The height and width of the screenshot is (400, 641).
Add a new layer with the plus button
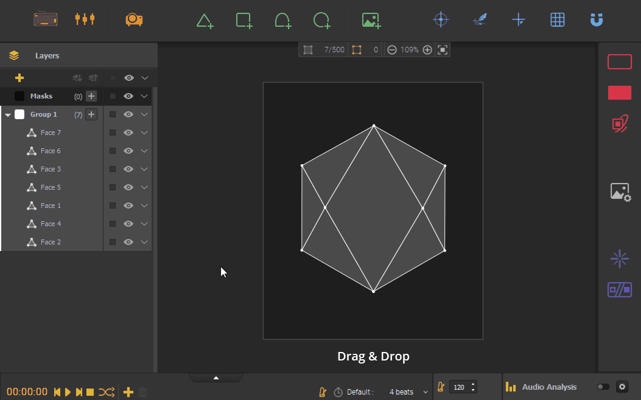pyautogui.click(x=19, y=78)
